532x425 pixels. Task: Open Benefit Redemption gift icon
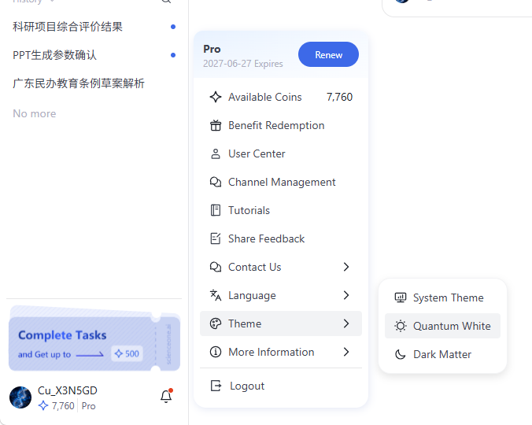coord(216,125)
